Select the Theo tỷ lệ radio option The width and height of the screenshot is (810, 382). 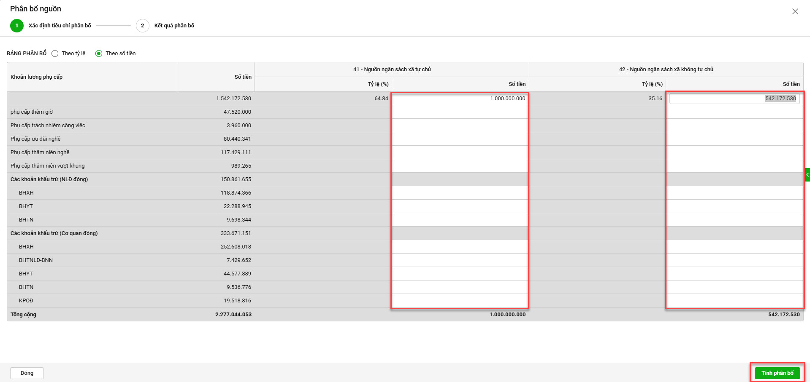point(55,53)
